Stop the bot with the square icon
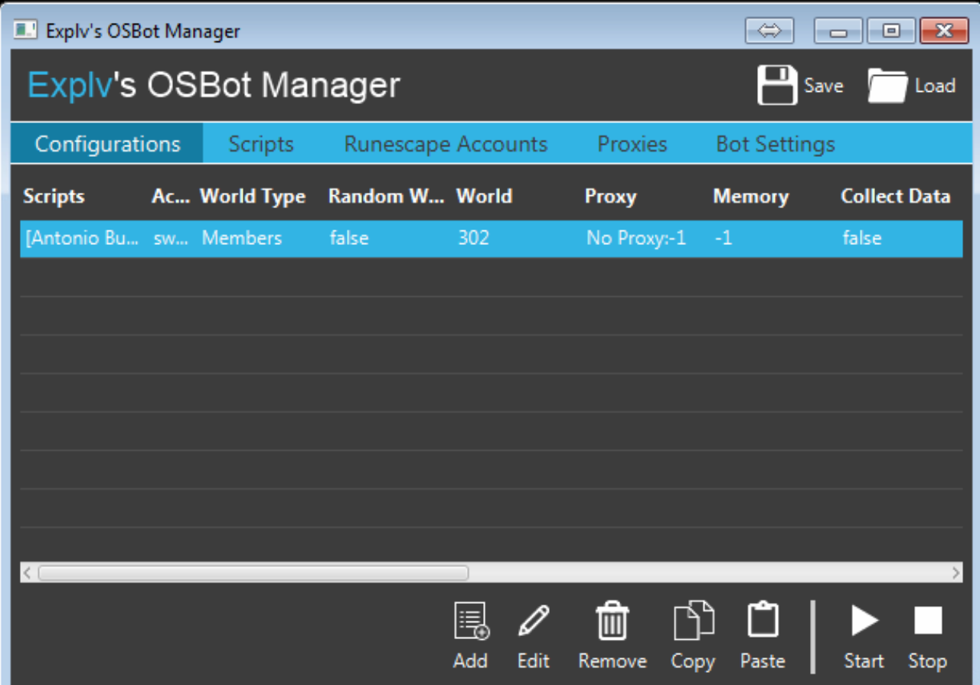The image size is (980, 685). tap(928, 620)
